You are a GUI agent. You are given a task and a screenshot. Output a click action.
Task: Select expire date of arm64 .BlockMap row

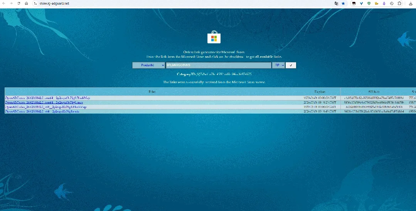(x=320, y=98)
